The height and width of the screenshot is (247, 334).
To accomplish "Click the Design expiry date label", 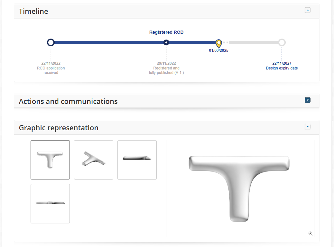I will [x=282, y=68].
